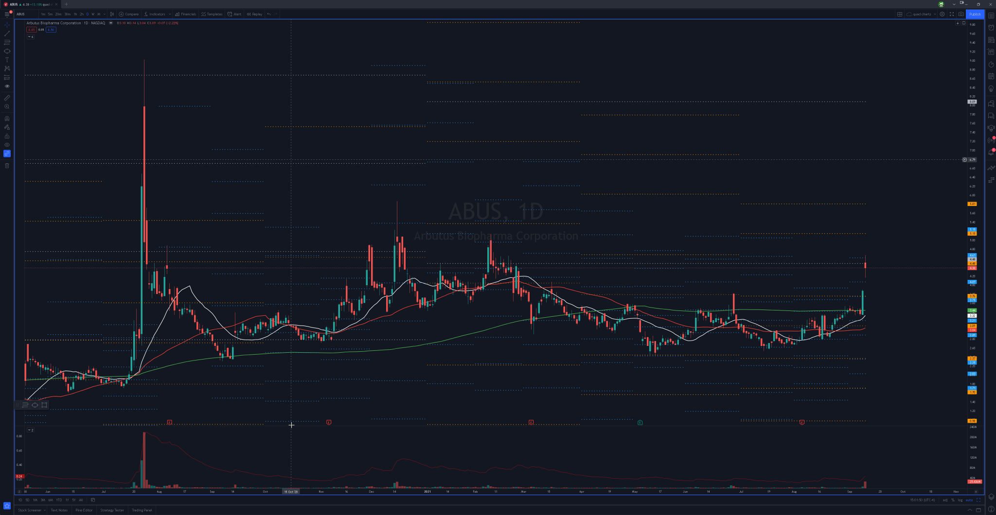This screenshot has height=515, width=996.
Task: Open chart settings gear
Action: pyautogui.click(x=942, y=14)
